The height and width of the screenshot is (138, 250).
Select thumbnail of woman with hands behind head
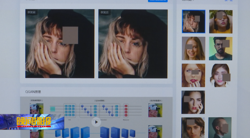221,22
